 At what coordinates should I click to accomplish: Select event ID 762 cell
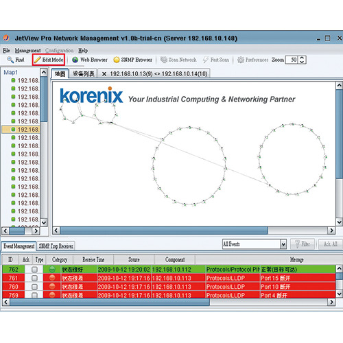pos(14,270)
